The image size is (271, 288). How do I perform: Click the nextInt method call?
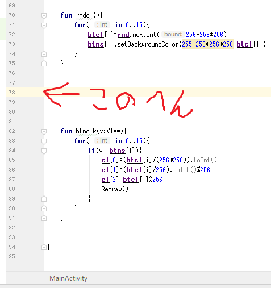point(144,35)
